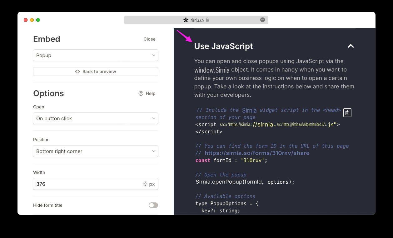Click the Width input field showing 376

tap(96, 184)
